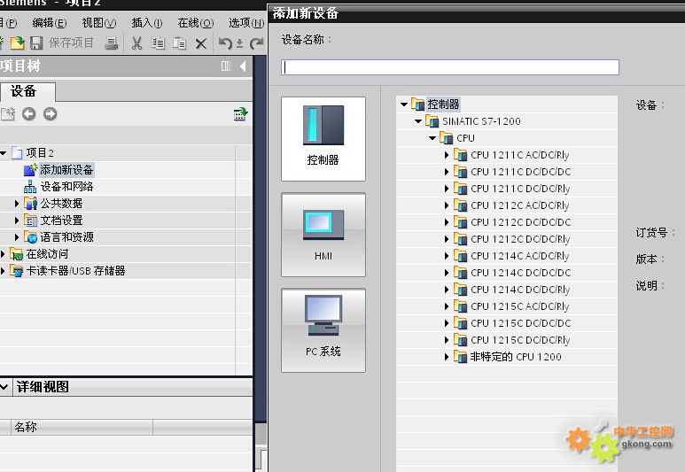Click the table view icon in project tree
Viewport: 685px width, 472px height.
(241, 114)
